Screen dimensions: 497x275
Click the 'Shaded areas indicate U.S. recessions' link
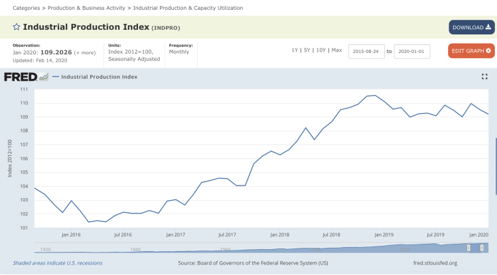pyautogui.click(x=58, y=263)
